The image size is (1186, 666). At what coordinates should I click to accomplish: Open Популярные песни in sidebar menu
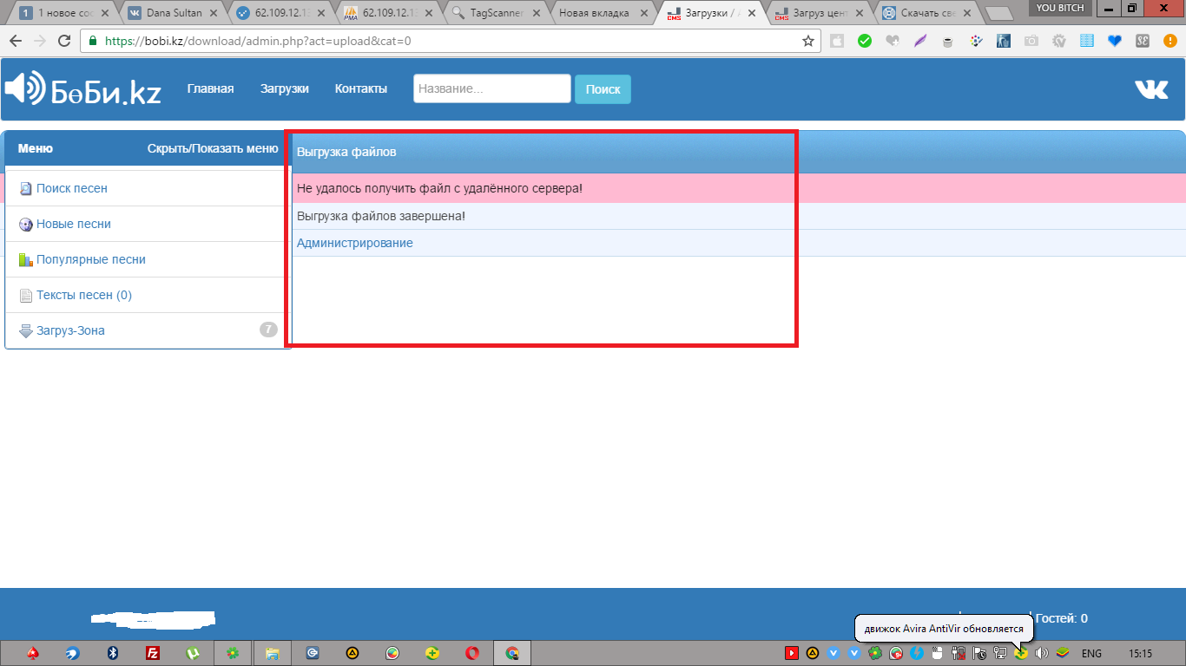(91, 259)
